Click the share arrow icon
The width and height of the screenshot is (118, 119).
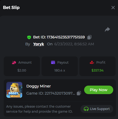coord(107,29)
